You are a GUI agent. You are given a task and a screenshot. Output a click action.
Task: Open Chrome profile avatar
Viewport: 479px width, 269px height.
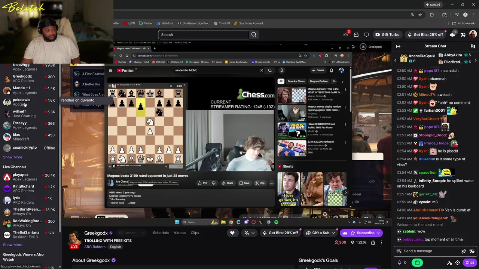(x=465, y=15)
